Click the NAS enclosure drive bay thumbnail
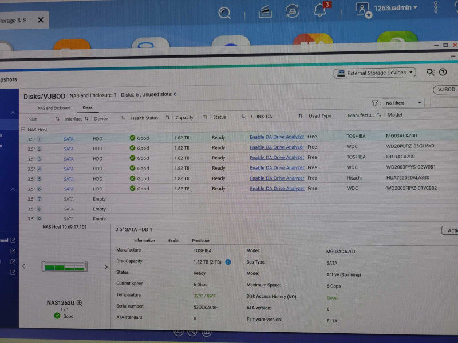Screen dimensions: 458x343 pos(65,266)
